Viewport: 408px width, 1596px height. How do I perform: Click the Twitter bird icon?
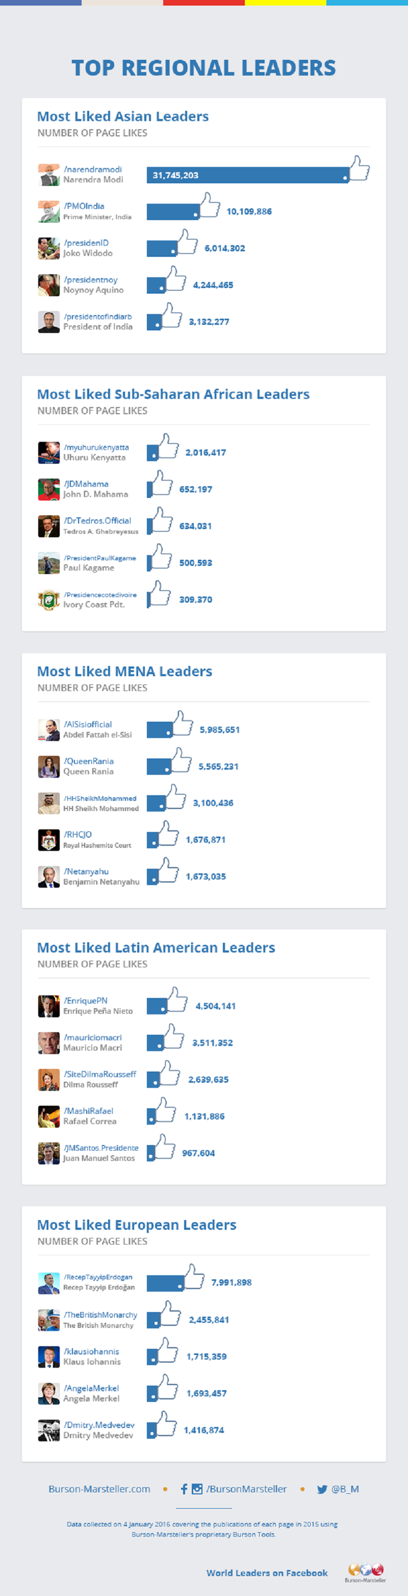(x=322, y=1489)
